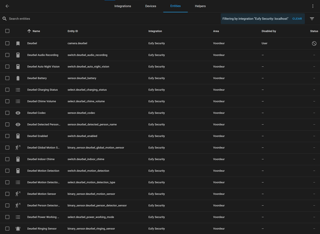
Task: Open entity binary_sensor.deurbel_person_detector_sensor
Action: point(97,206)
